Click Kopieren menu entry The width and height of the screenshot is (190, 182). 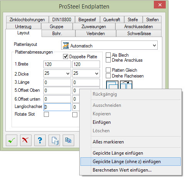[130, 114]
